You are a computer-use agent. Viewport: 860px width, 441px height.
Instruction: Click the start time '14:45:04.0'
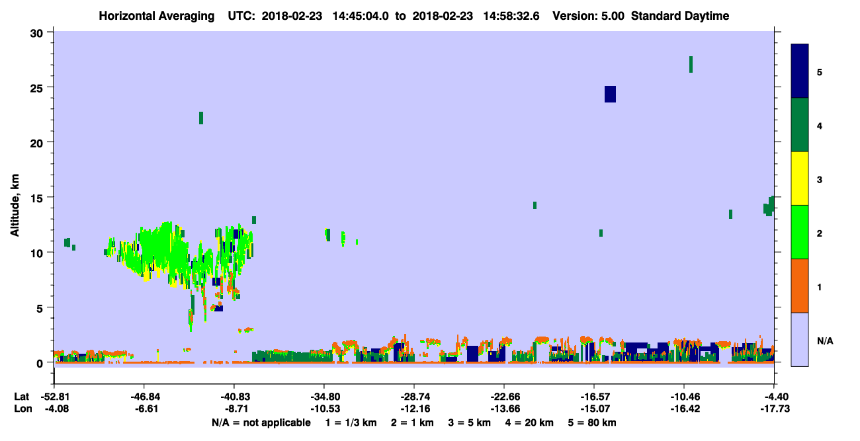(359, 16)
